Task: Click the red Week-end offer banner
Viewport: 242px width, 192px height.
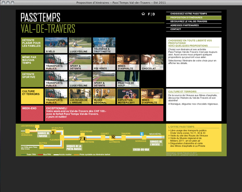Action: 104,113
